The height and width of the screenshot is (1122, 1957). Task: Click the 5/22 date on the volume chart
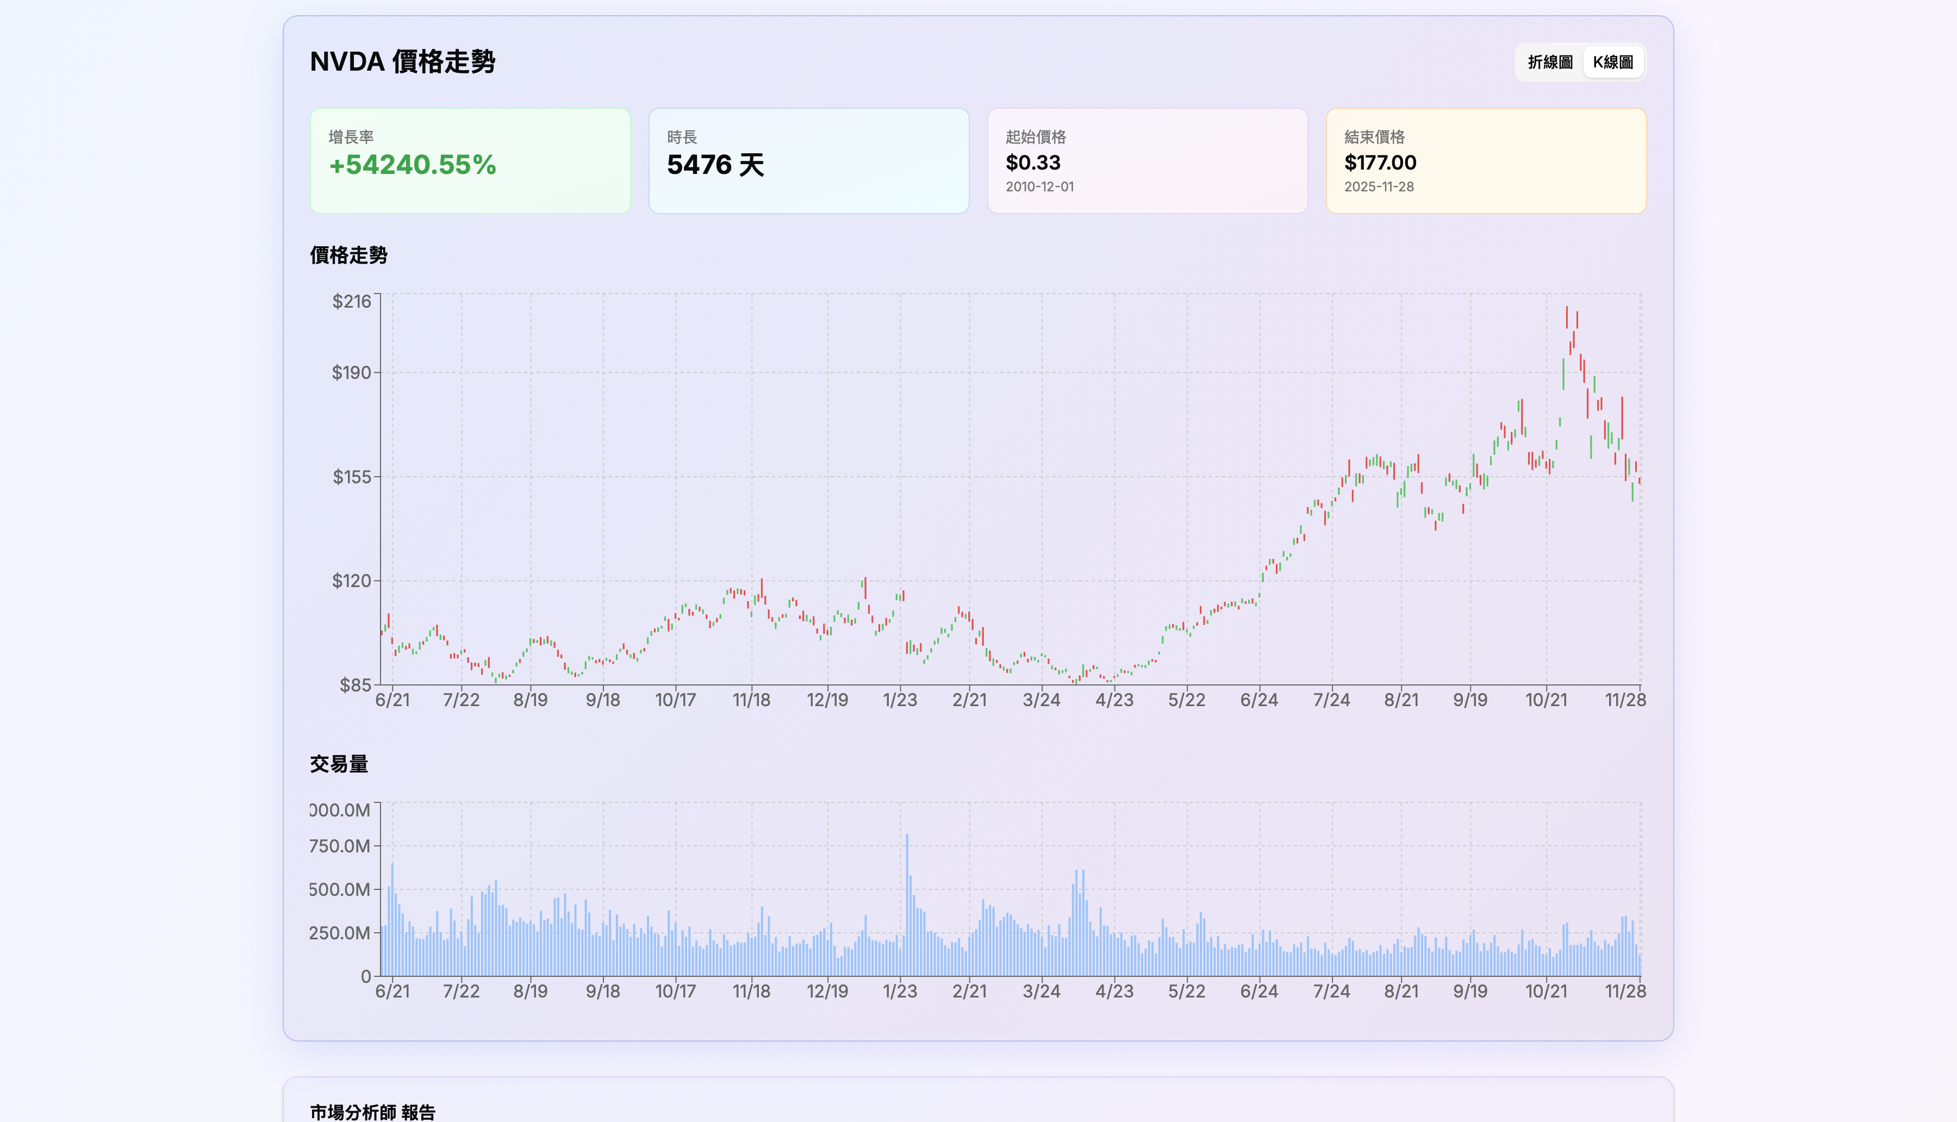pyautogui.click(x=1187, y=991)
